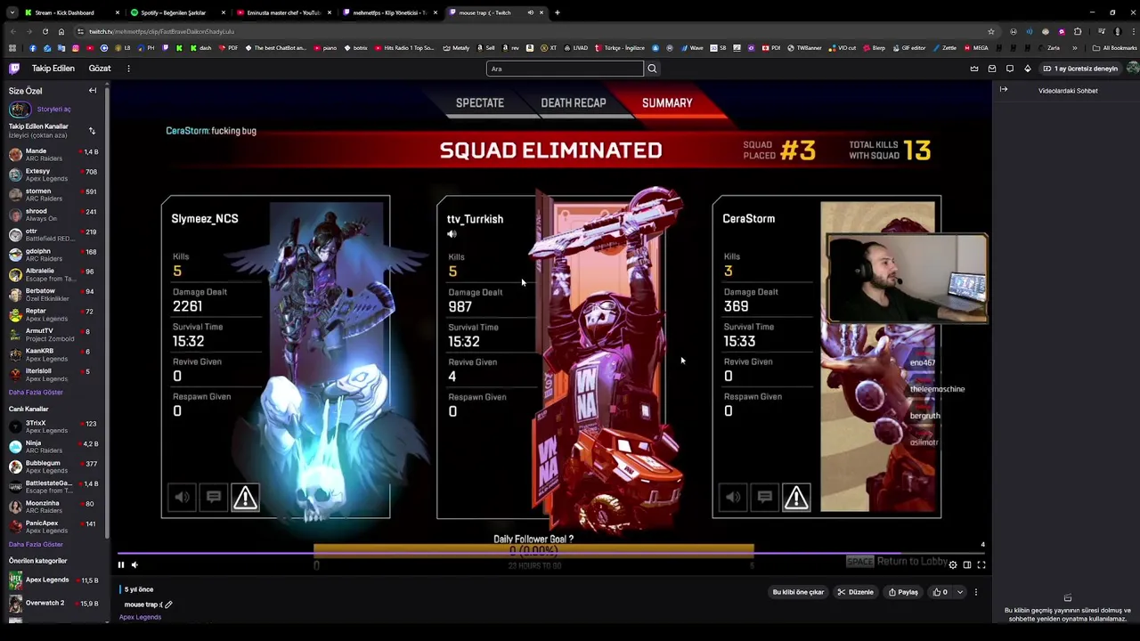This screenshot has width=1140, height=641.
Task: Click the 'Bu klibi öne çıkar' button
Action: coord(798,592)
